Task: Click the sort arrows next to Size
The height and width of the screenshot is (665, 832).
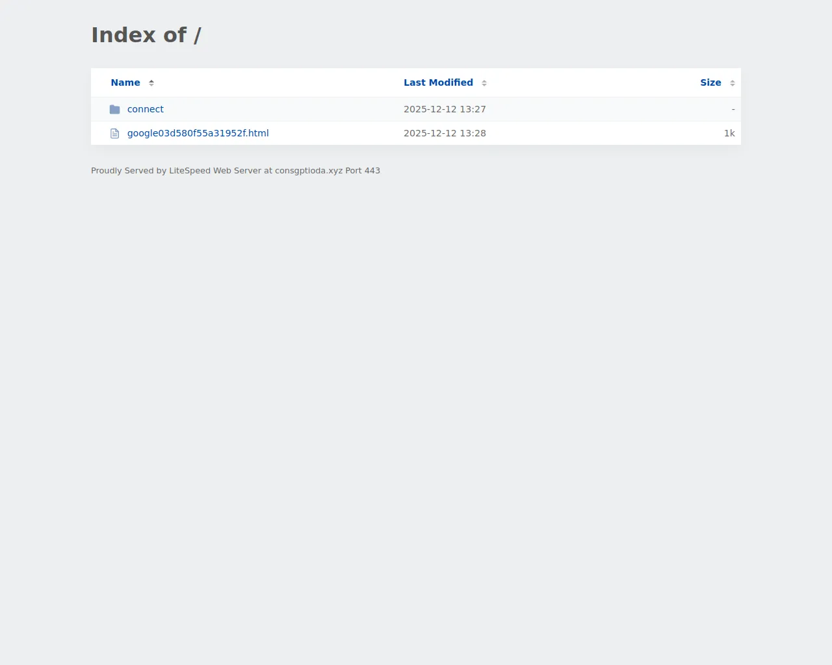Action: coord(733,82)
